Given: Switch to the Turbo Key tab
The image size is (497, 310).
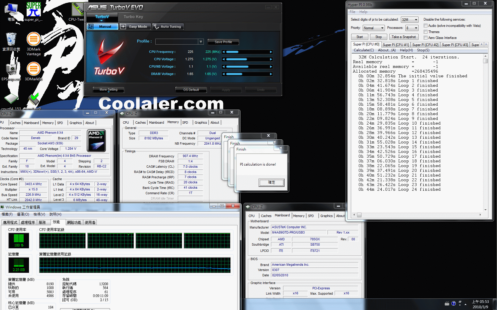Looking at the screenshot, I should point(133,17).
